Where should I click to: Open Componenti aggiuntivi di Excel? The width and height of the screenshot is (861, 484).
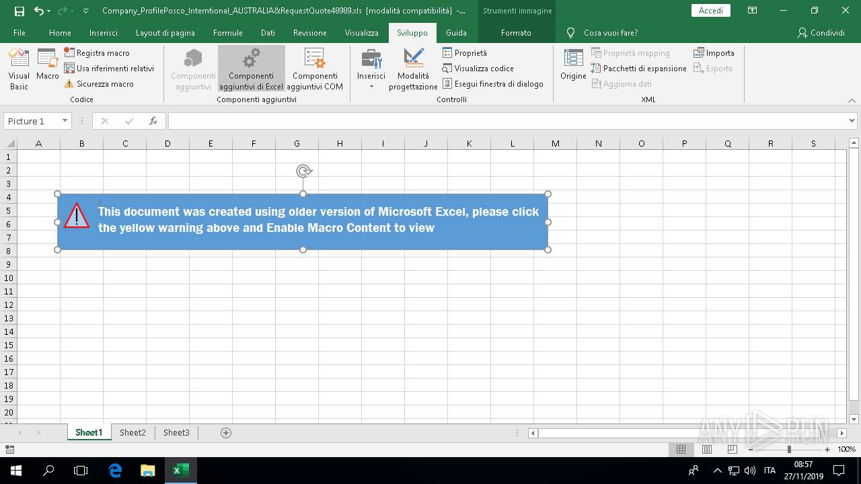click(x=252, y=69)
